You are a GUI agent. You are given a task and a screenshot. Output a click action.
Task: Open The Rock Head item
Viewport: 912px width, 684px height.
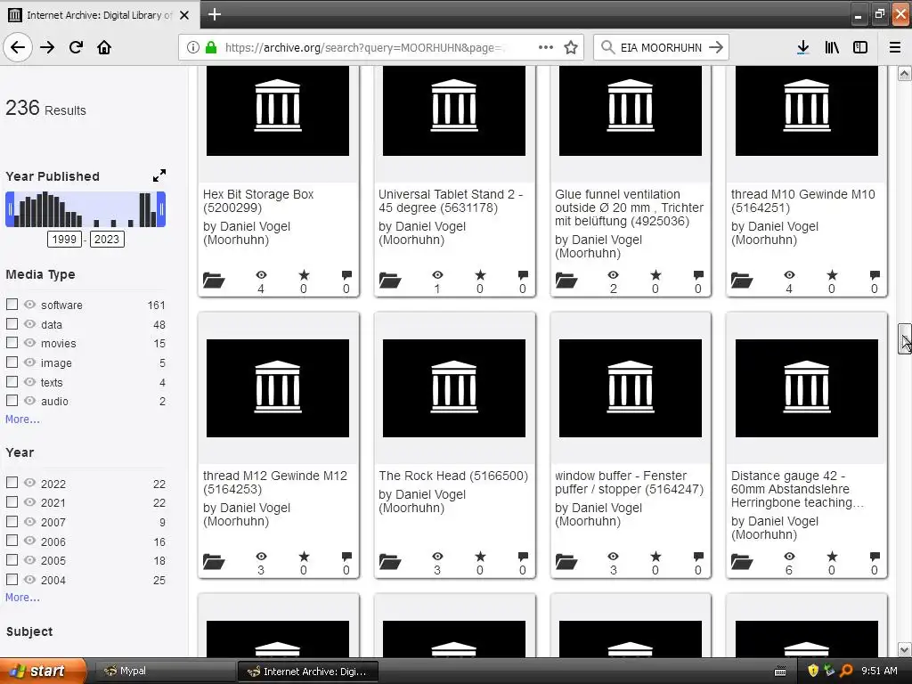pos(453,476)
